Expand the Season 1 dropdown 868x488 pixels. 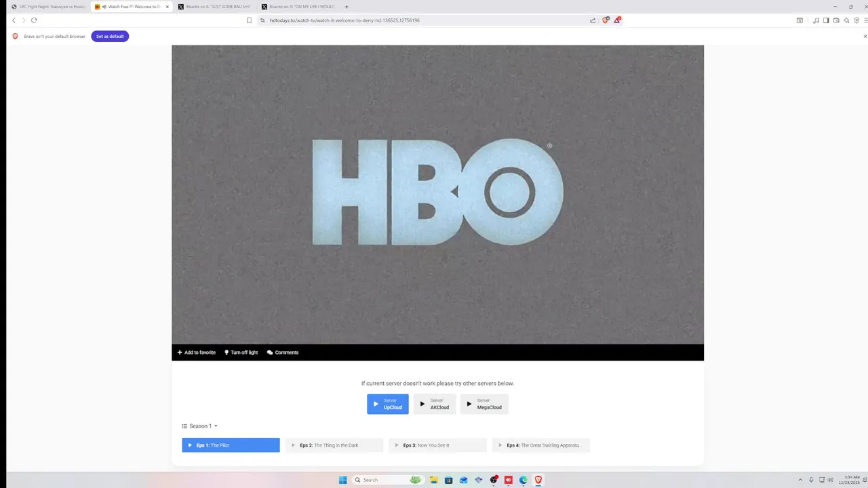[200, 426]
